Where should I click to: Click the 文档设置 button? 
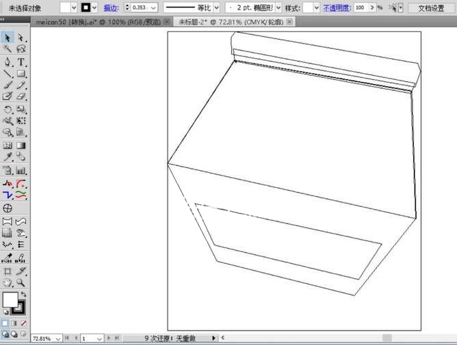tap(431, 8)
